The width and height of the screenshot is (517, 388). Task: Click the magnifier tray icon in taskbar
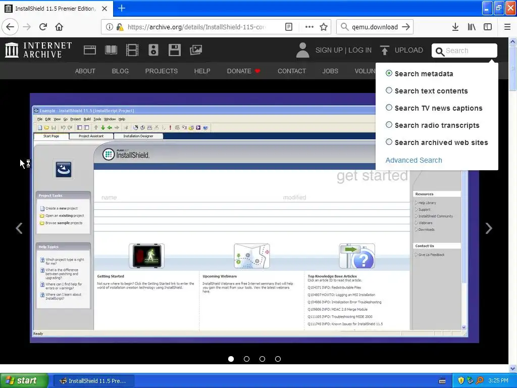pos(480,380)
